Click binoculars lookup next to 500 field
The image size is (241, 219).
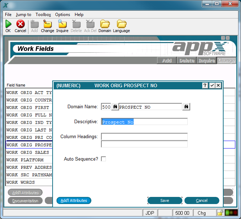(115, 107)
